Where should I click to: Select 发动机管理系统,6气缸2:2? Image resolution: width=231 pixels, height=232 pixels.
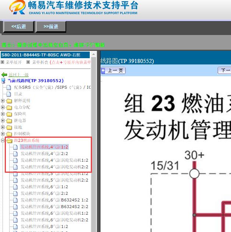[x=44, y=193]
